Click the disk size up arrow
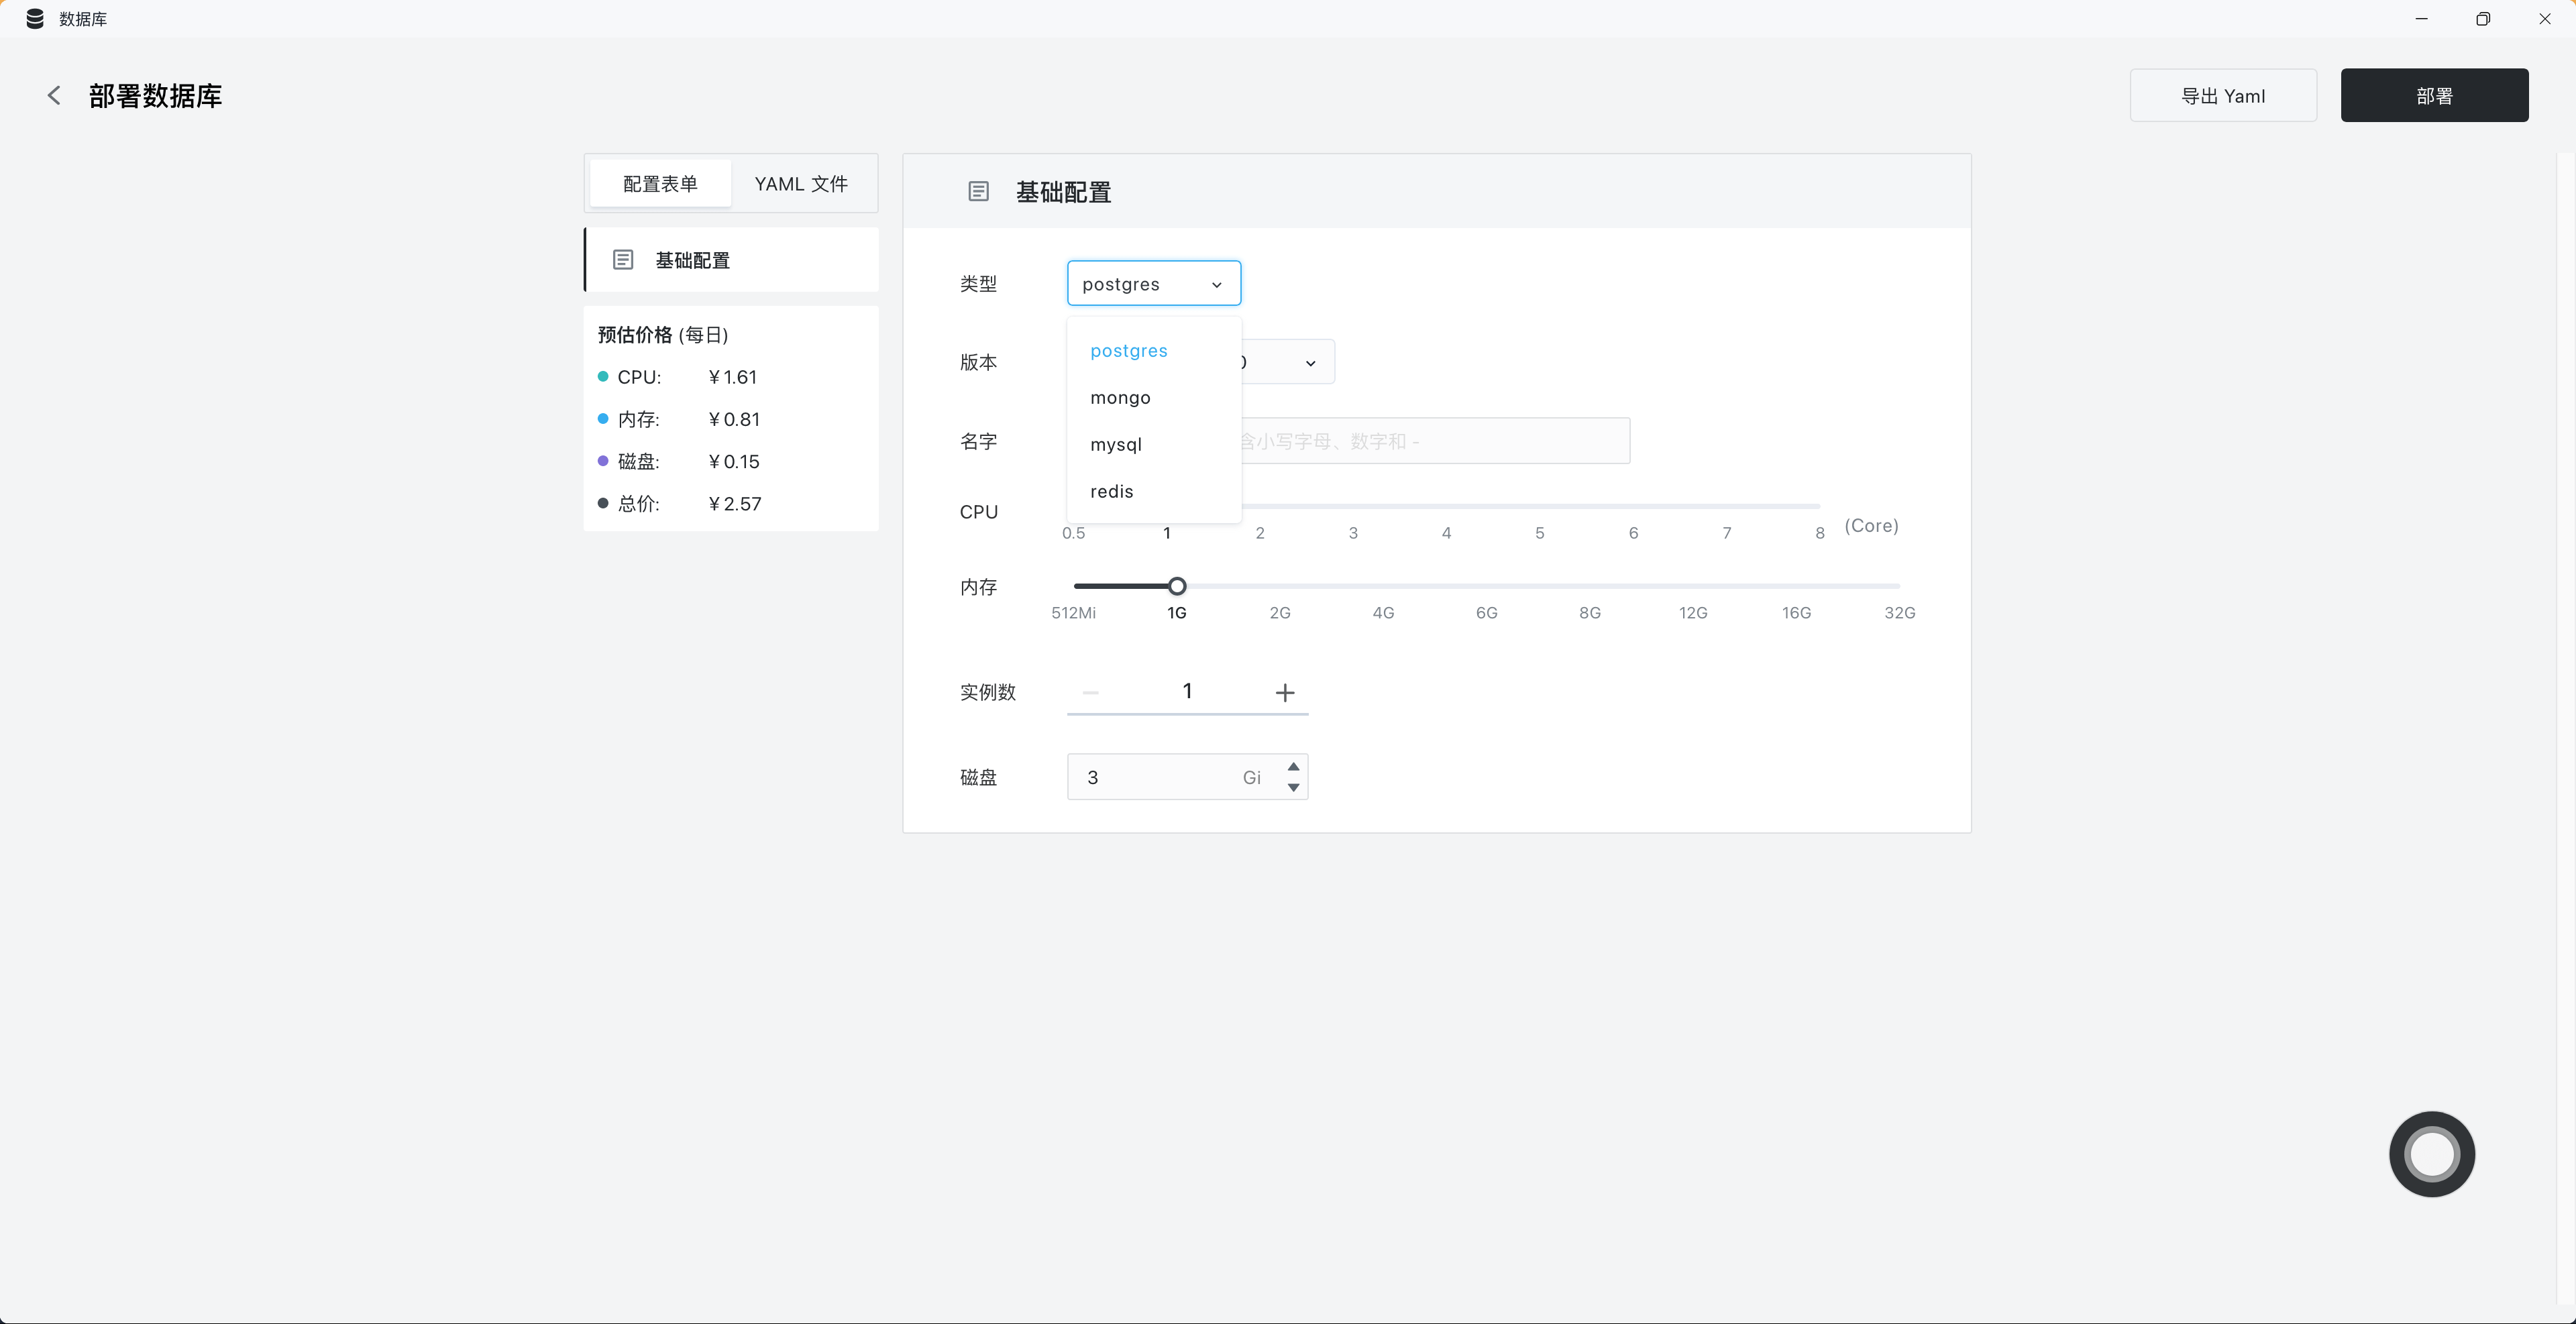This screenshot has width=2576, height=1324. (x=1293, y=766)
